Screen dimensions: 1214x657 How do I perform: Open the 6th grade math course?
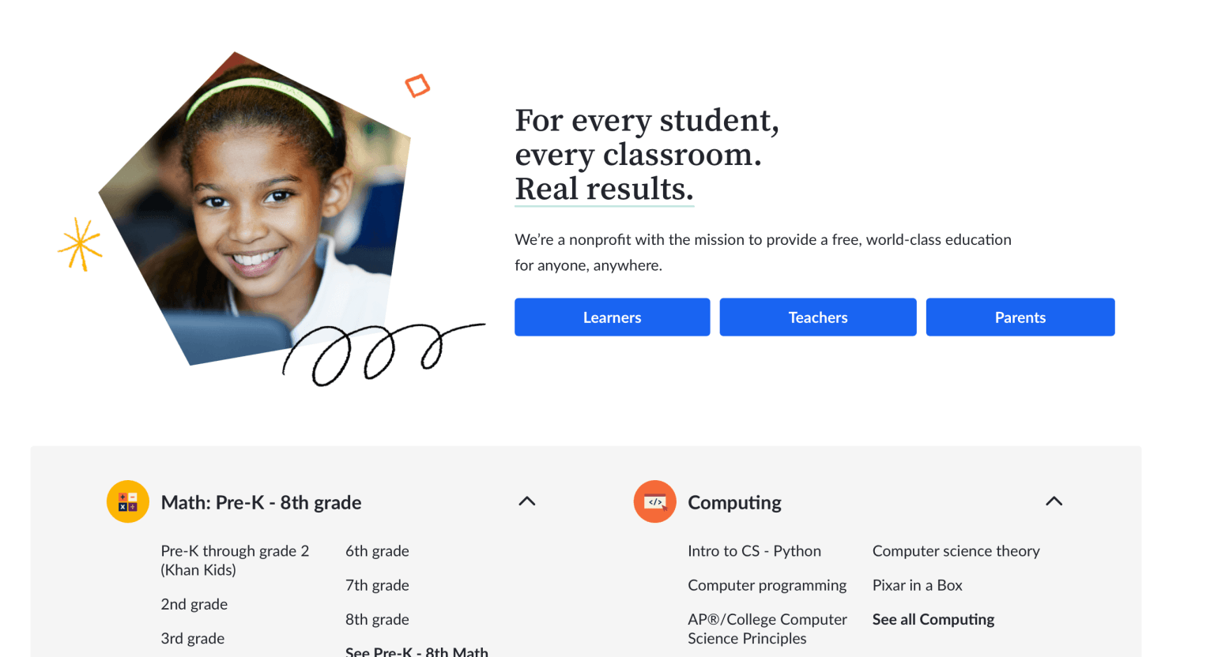pos(377,551)
